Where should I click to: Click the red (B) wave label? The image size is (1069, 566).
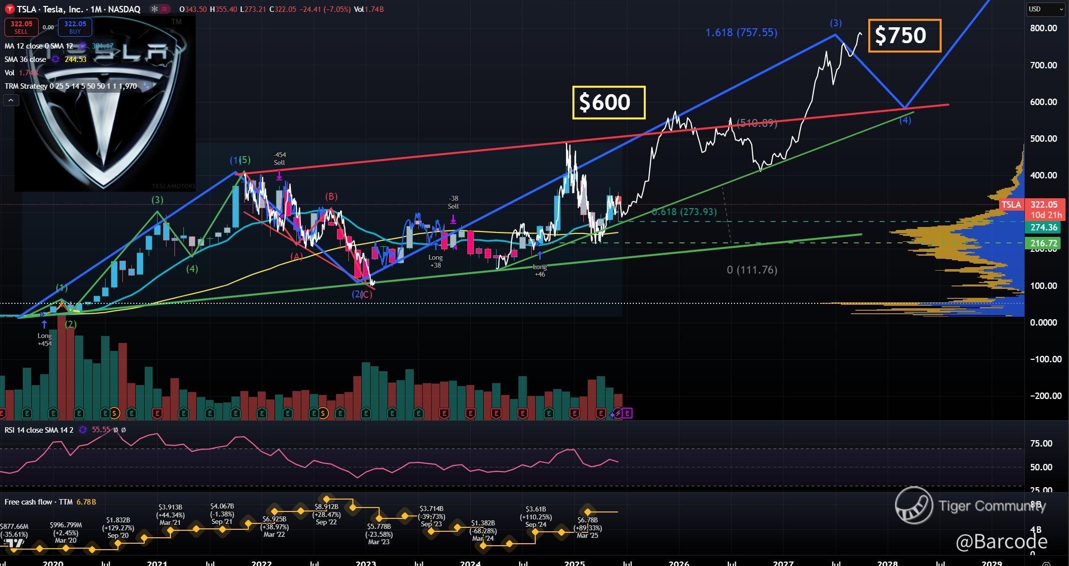coord(331,196)
